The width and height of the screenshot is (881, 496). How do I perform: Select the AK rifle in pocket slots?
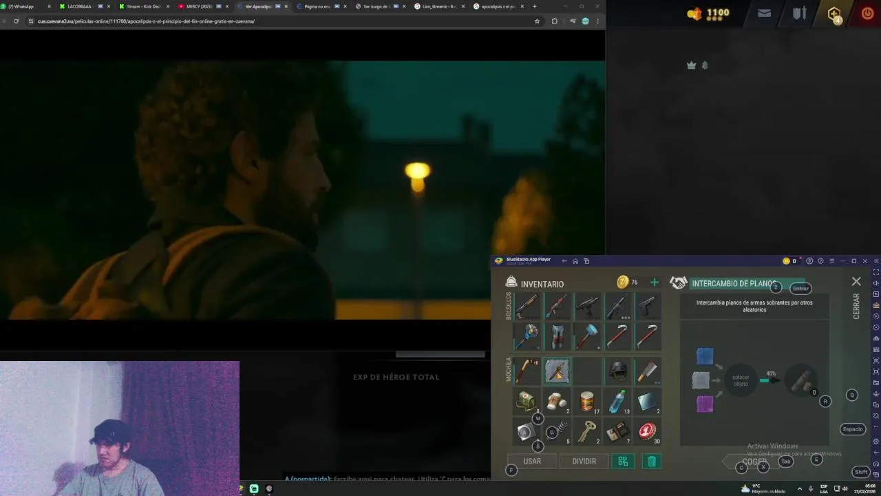pos(557,307)
